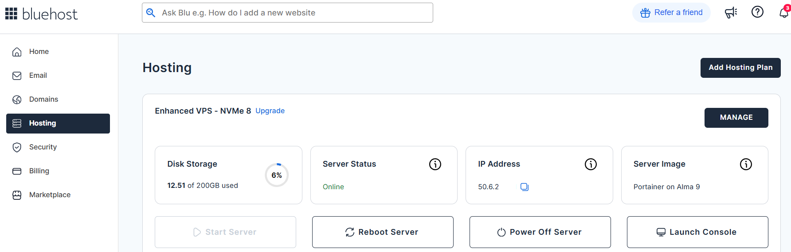Open the Server Status info icon
Viewport: 791px width, 252px height.
435,164
